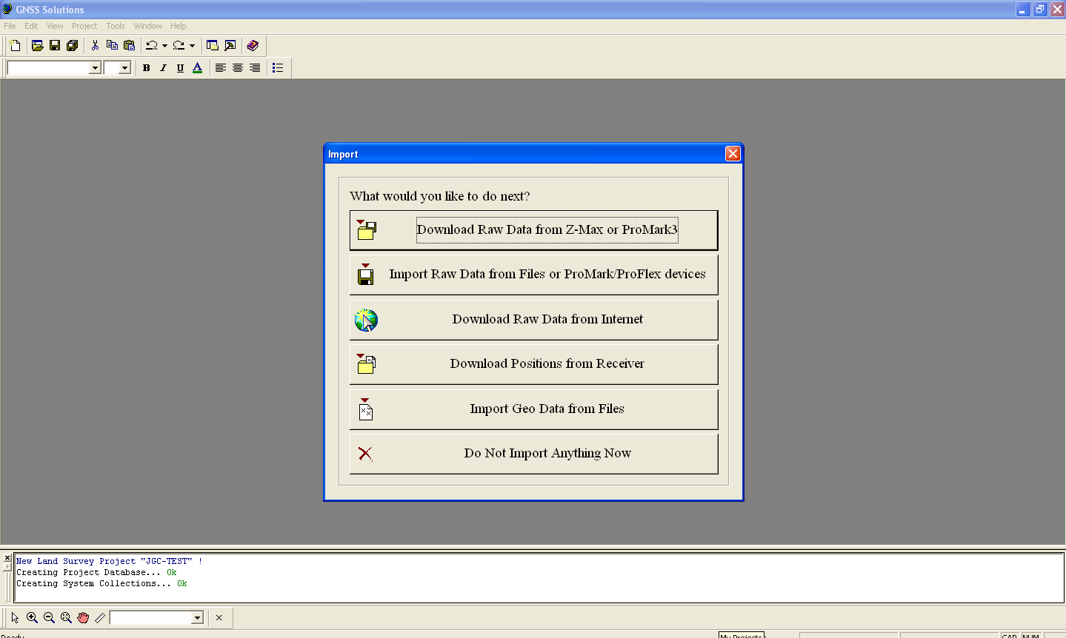Screen dimensions: 1066x638
Task: Center align text
Action: [x=238, y=67]
